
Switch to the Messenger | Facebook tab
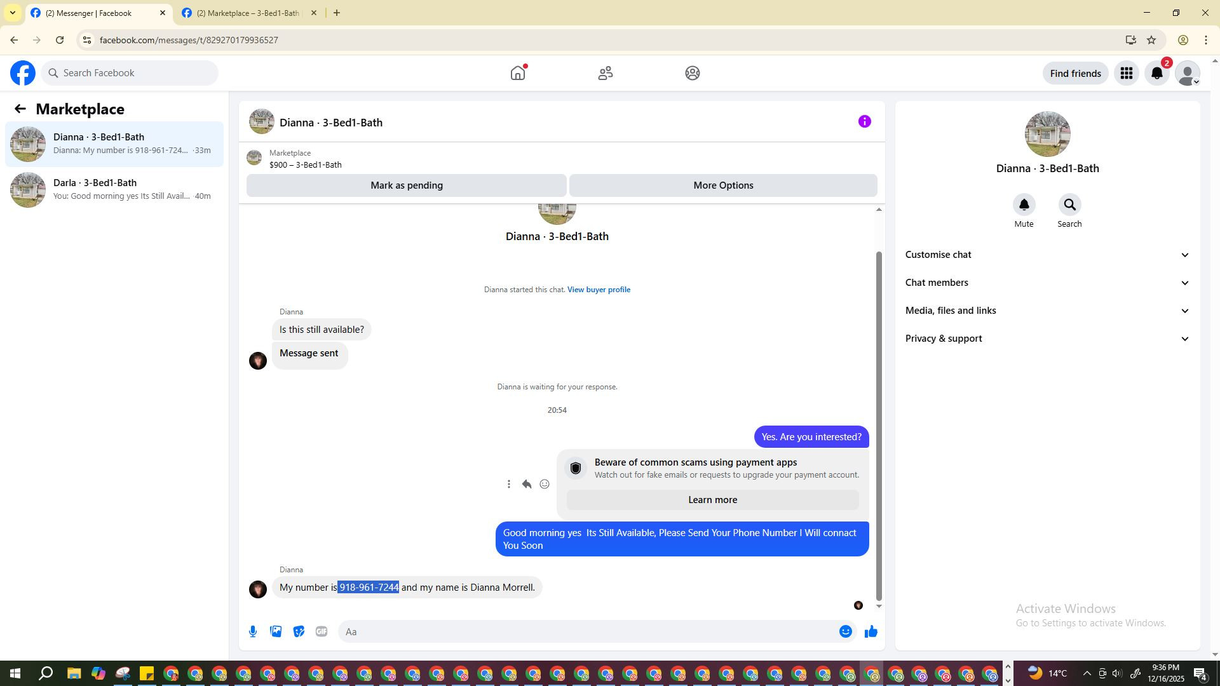click(x=98, y=13)
